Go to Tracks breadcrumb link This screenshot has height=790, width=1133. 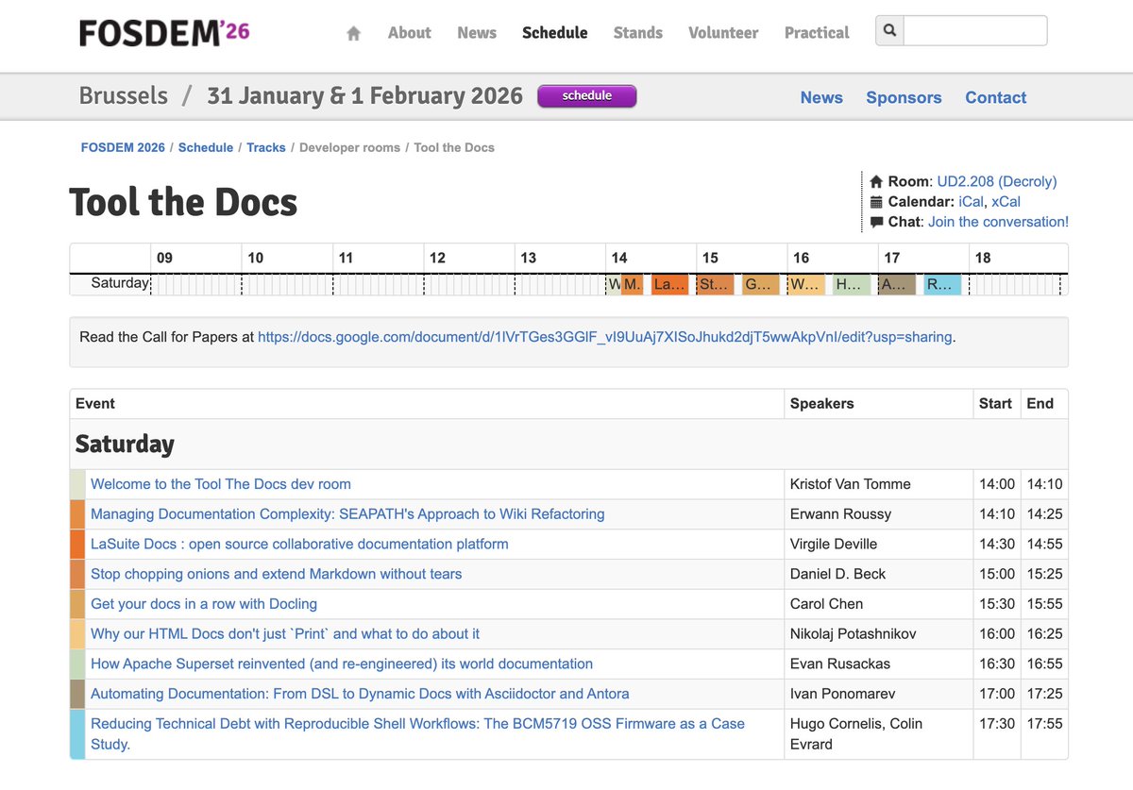point(266,147)
